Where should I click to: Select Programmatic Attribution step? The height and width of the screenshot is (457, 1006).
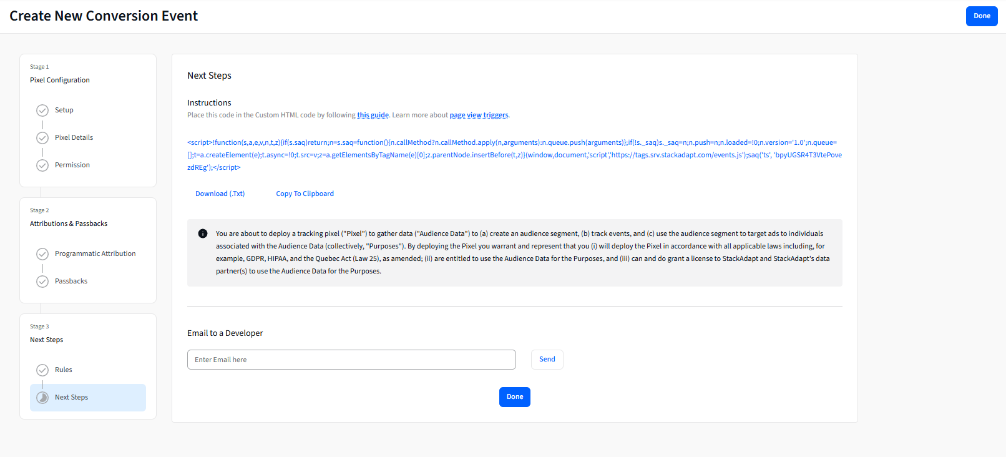click(x=95, y=253)
